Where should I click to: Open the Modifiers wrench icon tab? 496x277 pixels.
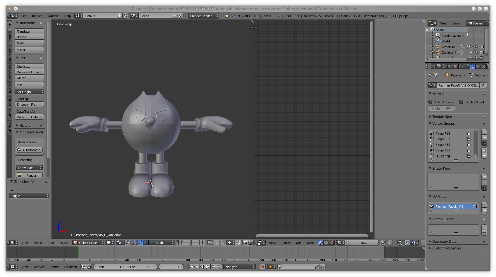tap(467, 66)
